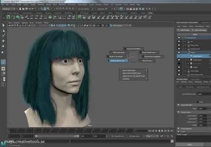This screenshot has height=147, width=211.
Task: Toggle eye of second groom editor row
Action: point(179,41)
